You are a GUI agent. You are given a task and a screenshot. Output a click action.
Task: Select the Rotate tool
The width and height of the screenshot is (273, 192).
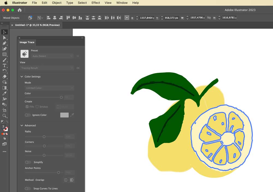pos(5,71)
